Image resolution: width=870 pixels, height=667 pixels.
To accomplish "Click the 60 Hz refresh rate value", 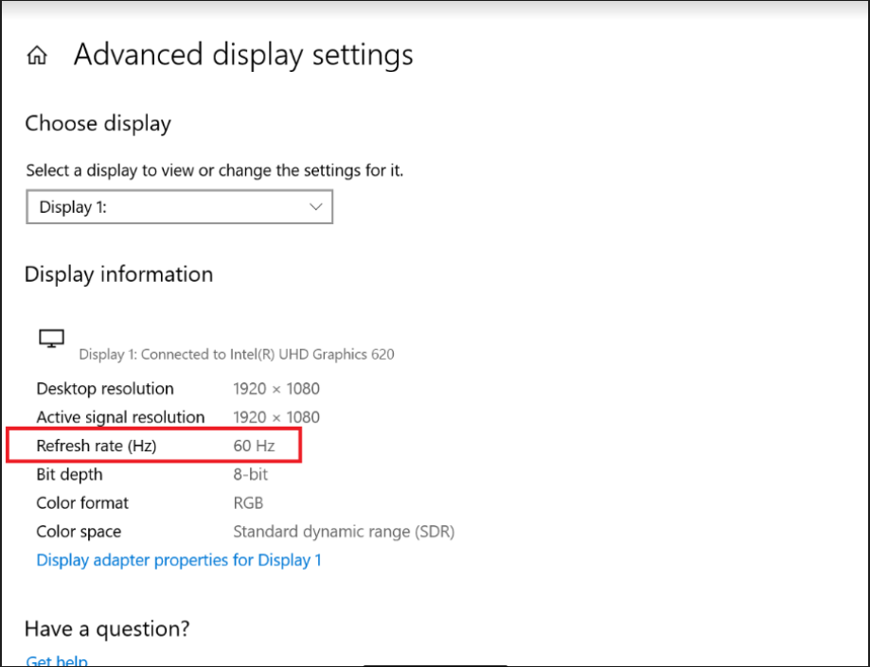I will click(x=254, y=446).
